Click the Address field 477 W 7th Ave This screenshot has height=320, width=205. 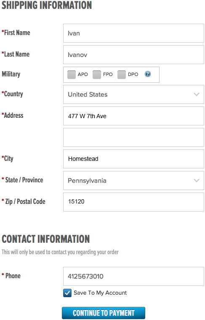click(x=133, y=116)
